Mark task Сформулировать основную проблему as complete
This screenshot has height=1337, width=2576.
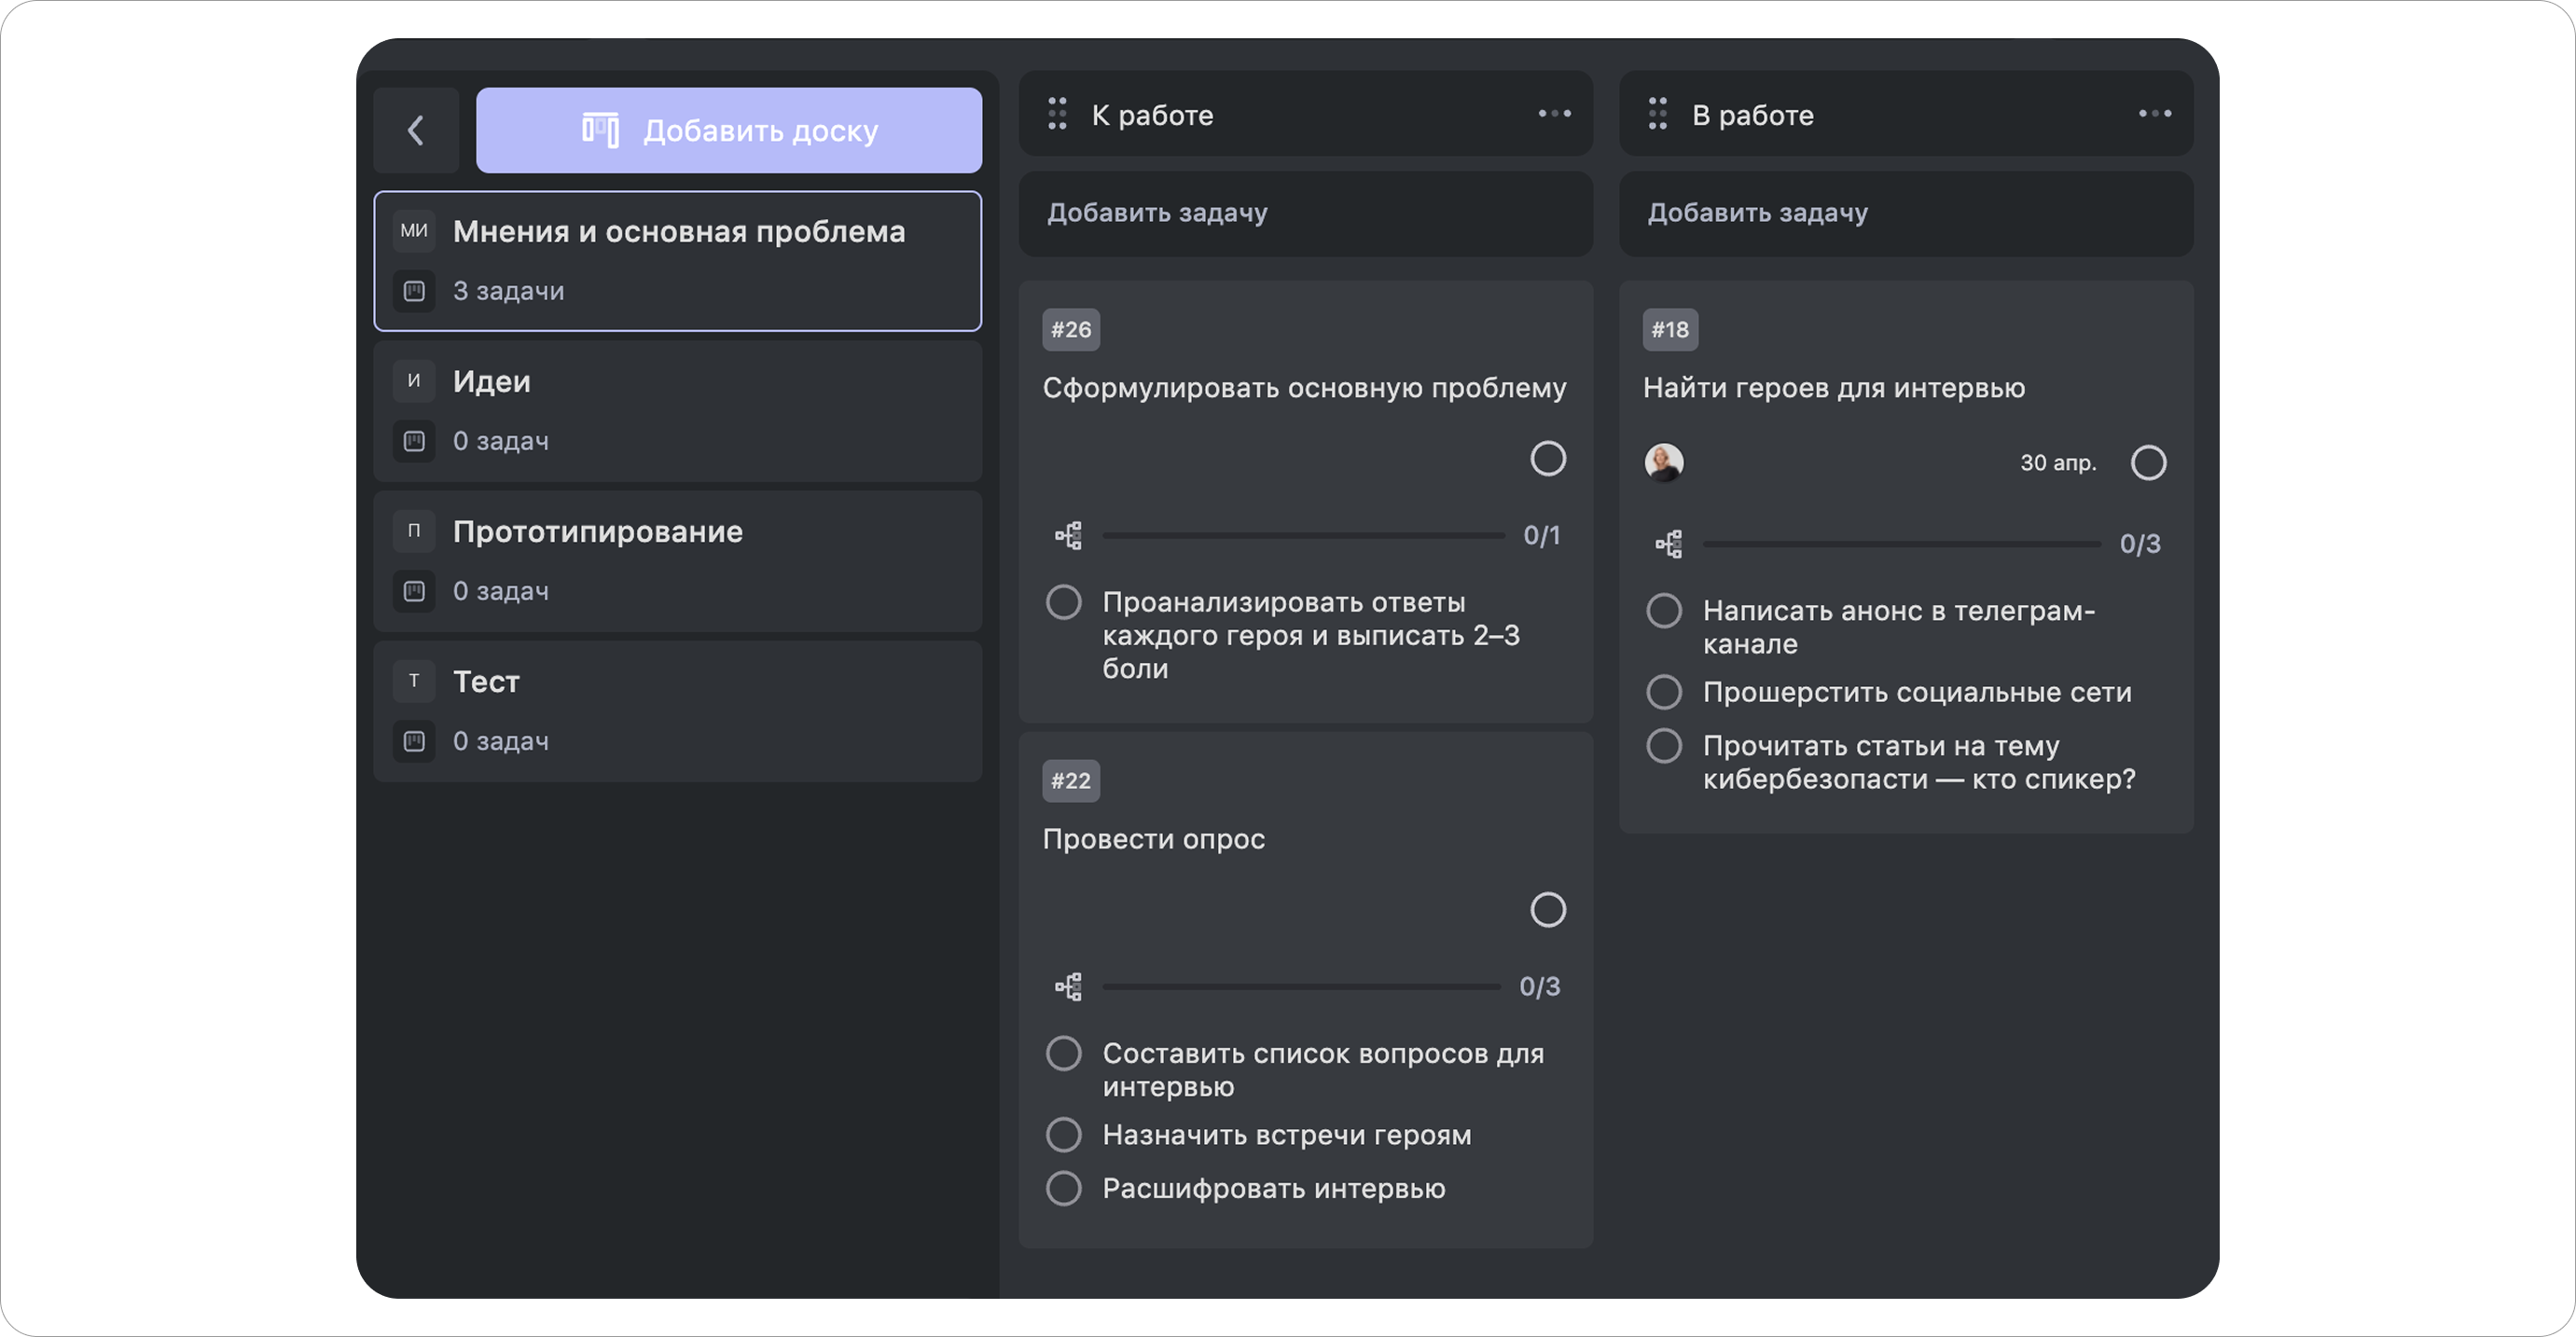pyautogui.click(x=1548, y=458)
